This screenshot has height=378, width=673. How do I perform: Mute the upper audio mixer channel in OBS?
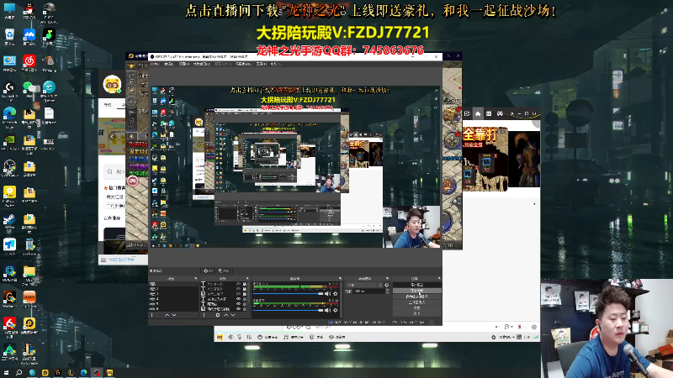327,293
